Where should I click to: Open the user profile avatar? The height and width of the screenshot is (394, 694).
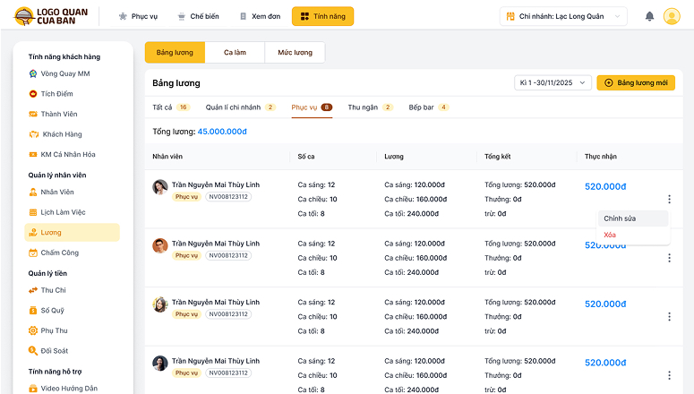pyautogui.click(x=672, y=16)
